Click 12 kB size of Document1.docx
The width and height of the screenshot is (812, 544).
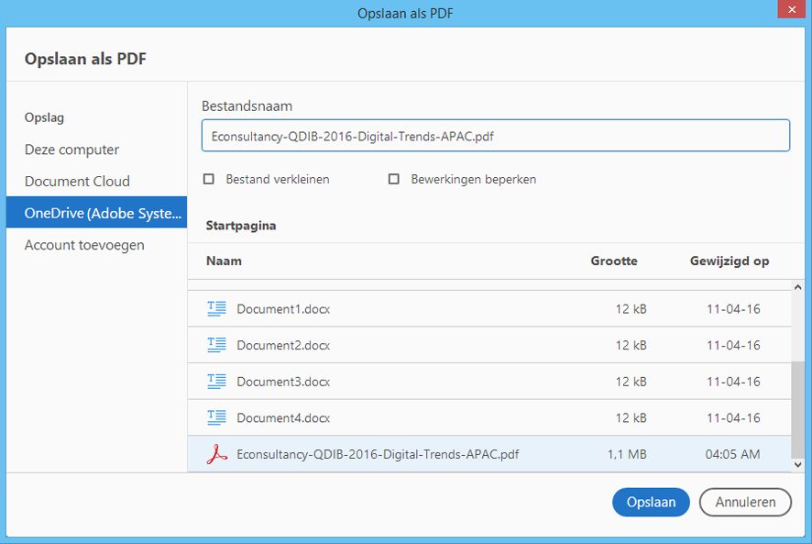point(631,309)
